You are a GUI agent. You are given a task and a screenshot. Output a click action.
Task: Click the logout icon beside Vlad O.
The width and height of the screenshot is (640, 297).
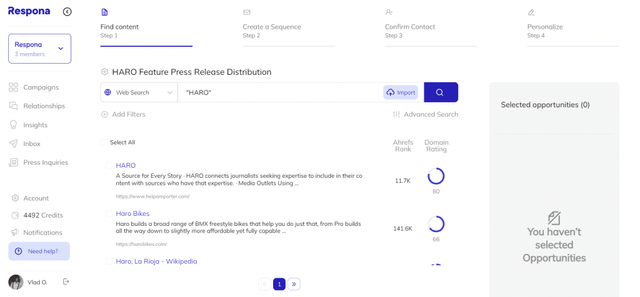[66, 282]
